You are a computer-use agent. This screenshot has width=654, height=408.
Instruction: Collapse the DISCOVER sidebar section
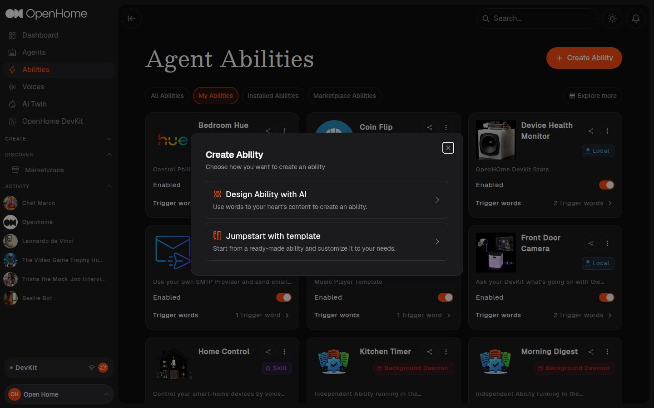pos(109,155)
